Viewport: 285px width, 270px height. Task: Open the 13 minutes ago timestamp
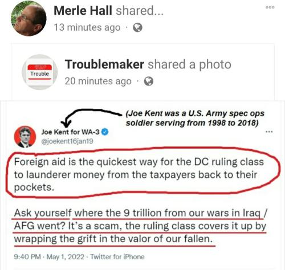point(87,27)
